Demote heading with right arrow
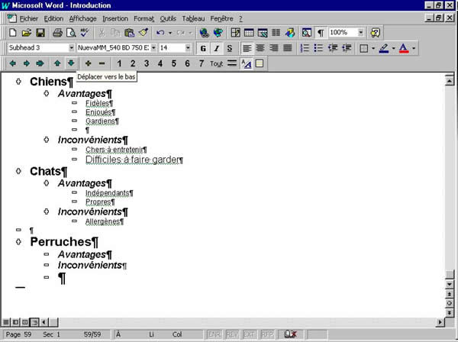458x342 pixels. pos(26,63)
